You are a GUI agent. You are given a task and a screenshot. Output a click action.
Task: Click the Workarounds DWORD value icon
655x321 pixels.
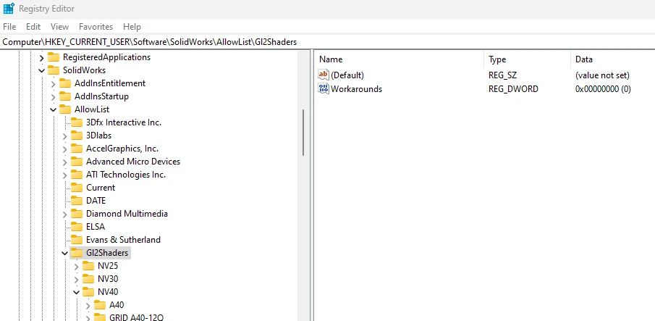(x=324, y=89)
